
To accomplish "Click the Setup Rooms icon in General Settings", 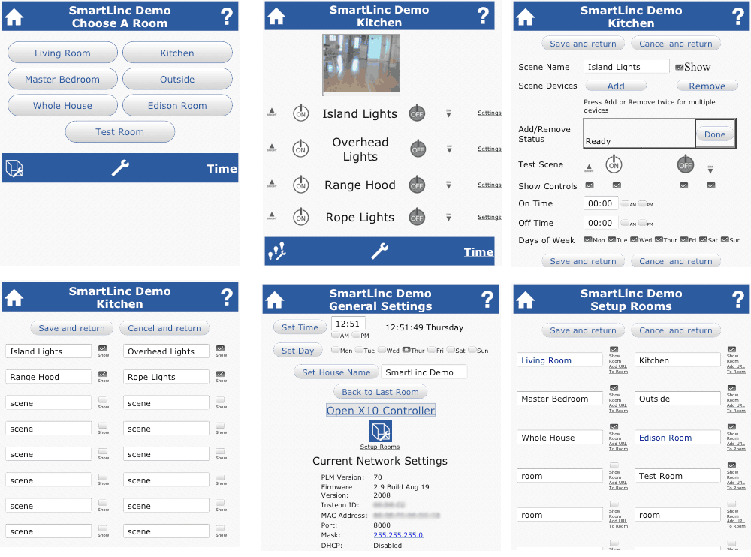I will [381, 432].
